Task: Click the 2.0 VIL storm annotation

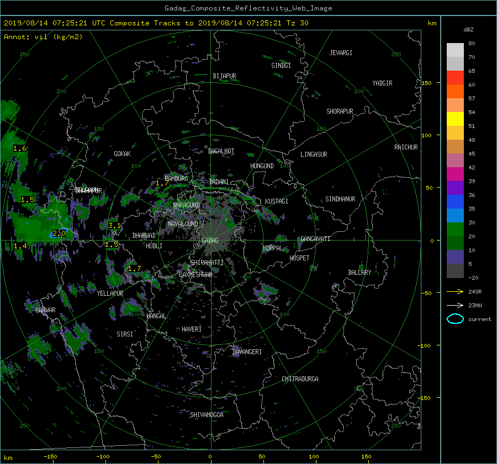Action: pos(59,233)
